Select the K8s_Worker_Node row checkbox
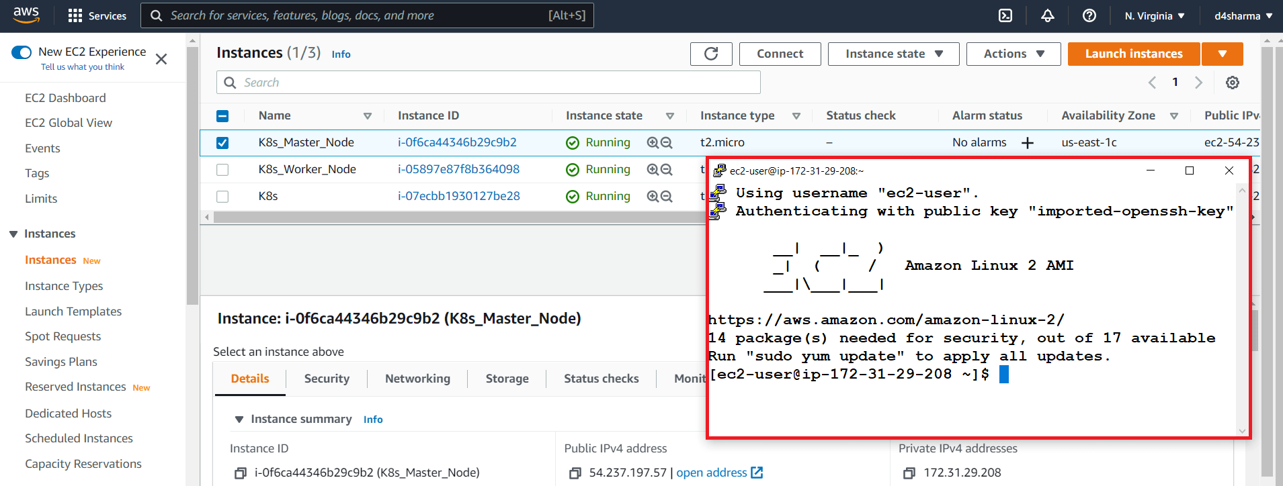The height and width of the screenshot is (486, 1283). pos(222,170)
